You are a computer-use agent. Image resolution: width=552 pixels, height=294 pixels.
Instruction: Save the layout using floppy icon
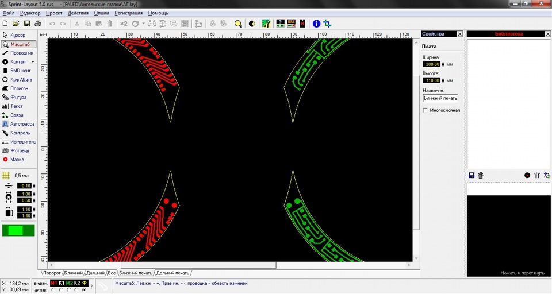pos(27,24)
